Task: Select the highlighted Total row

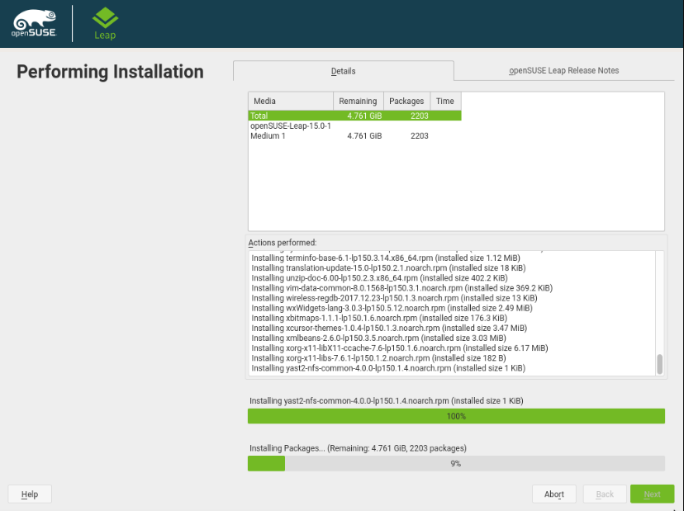Action: click(354, 116)
